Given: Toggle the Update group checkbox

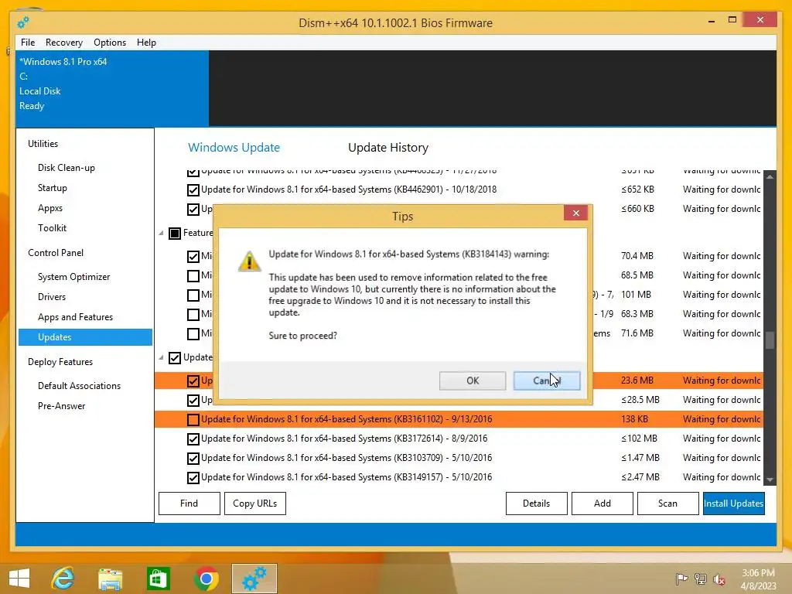Looking at the screenshot, I should pos(175,358).
